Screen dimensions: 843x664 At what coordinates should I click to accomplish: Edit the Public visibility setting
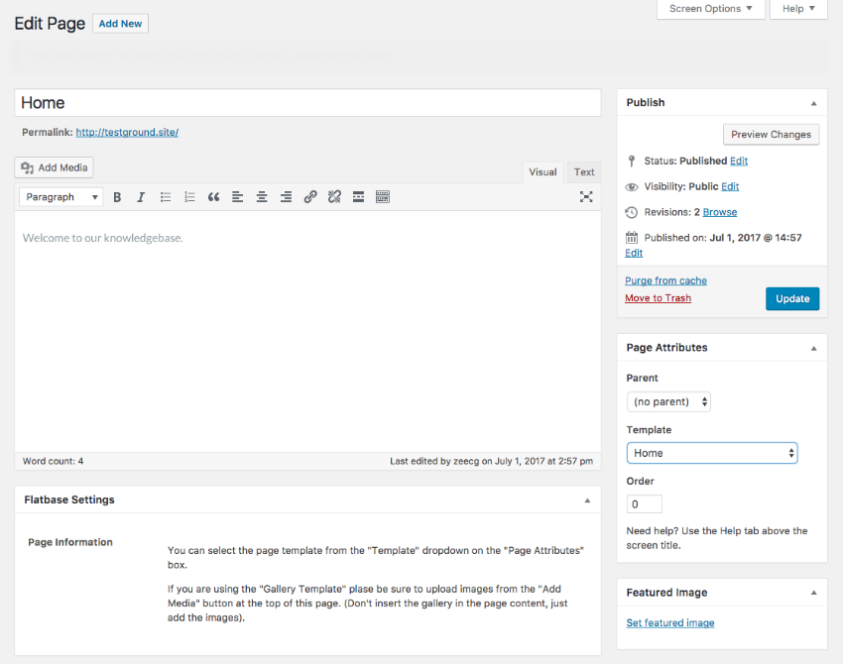[730, 186]
